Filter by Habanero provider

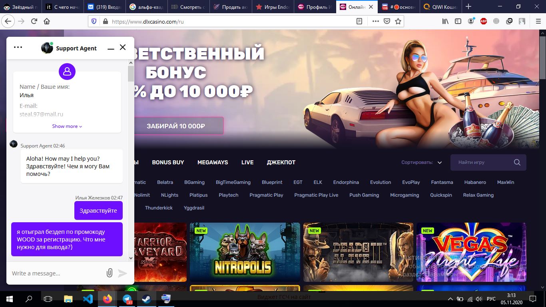tap(475, 182)
